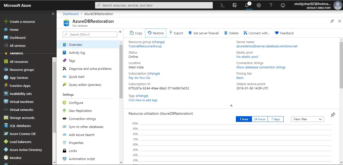The width and height of the screenshot is (343, 165).
Task: Click the TutorialResourceGroup link
Action: coord(145,46)
